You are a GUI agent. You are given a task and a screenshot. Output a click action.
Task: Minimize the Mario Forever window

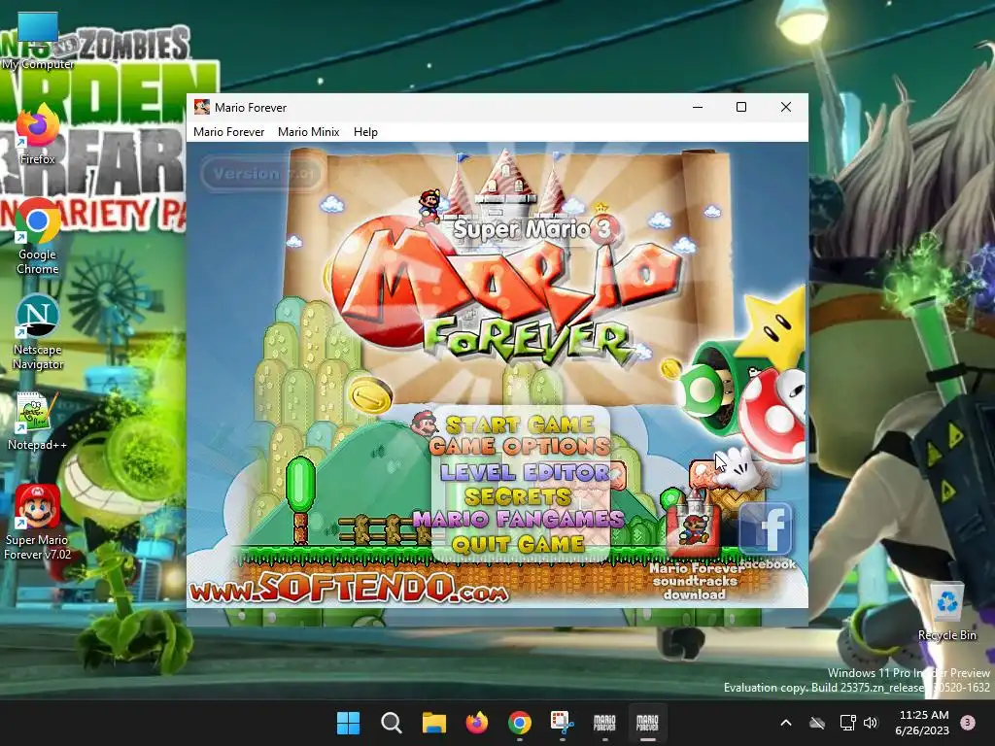point(698,107)
